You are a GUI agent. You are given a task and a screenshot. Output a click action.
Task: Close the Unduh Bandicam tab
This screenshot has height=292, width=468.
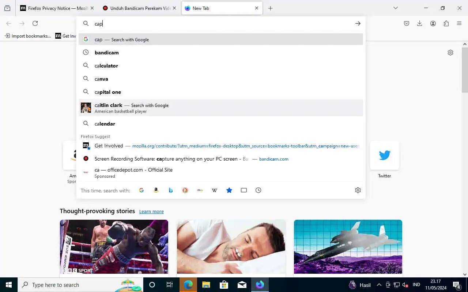[x=174, y=8]
